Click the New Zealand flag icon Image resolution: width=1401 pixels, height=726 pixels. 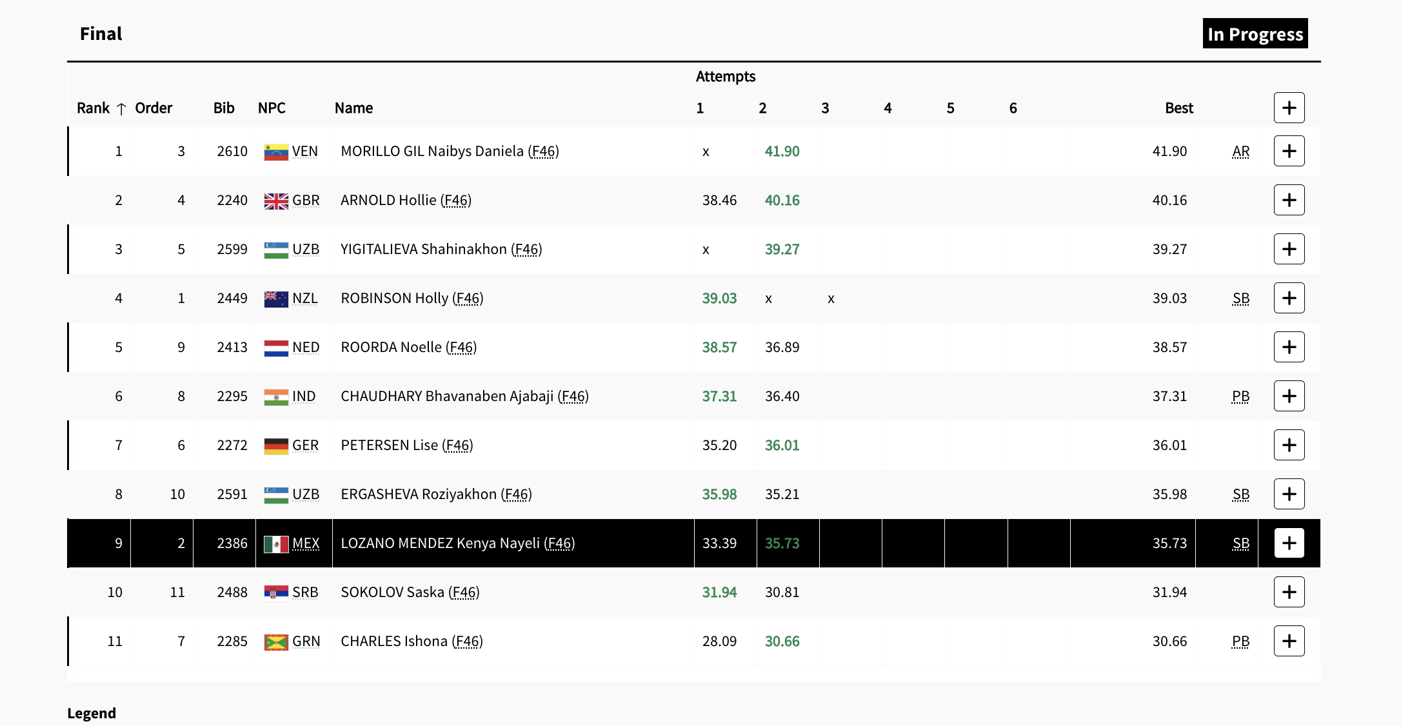[x=276, y=299]
